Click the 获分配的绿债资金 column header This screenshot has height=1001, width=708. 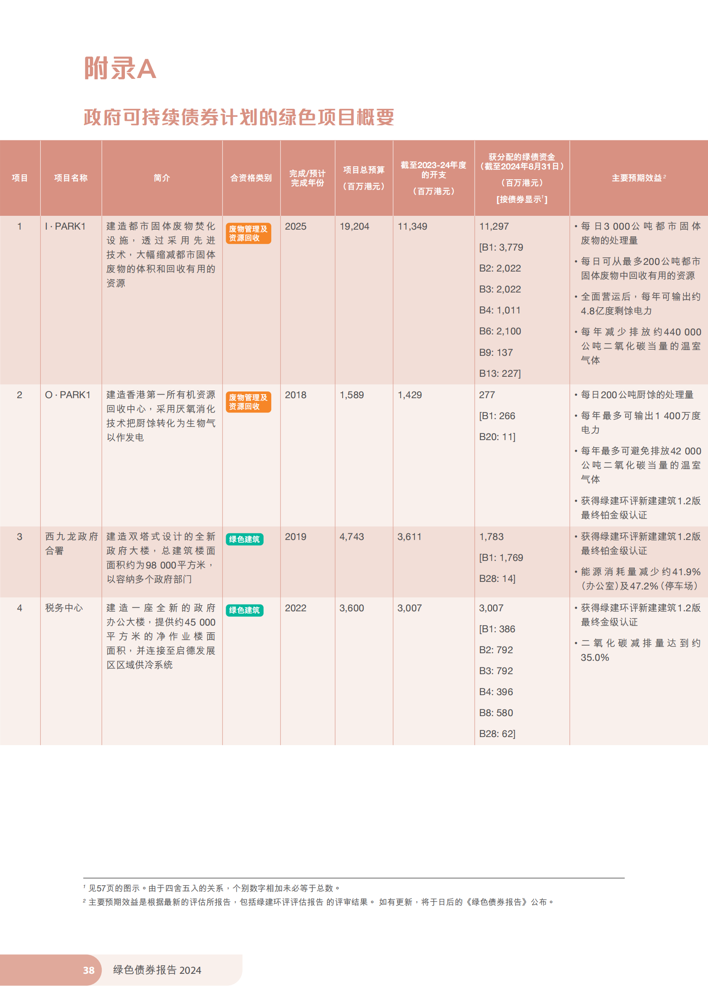522,178
